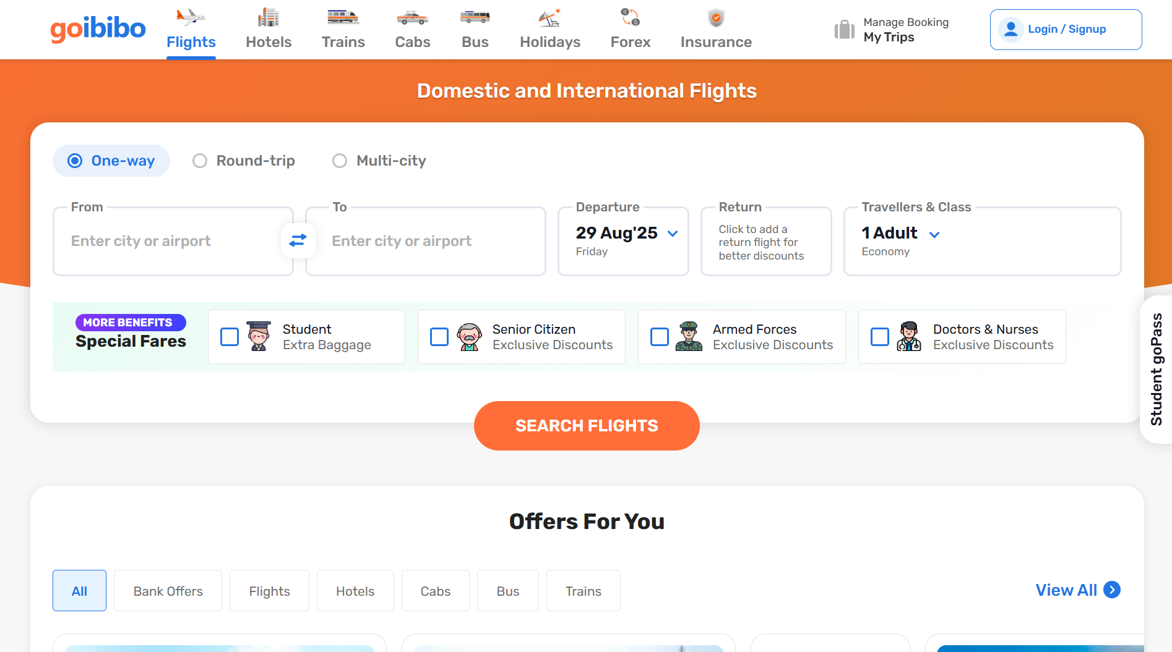Image resolution: width=1172 pixels, height=652 pixels.
Task: Tick the Senior Citizen fare checkbox
Action: point(439,337)
